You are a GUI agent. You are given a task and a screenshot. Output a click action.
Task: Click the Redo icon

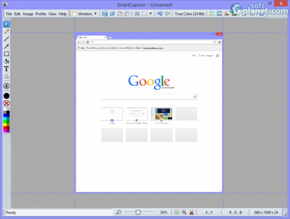[x=167, y=14]
